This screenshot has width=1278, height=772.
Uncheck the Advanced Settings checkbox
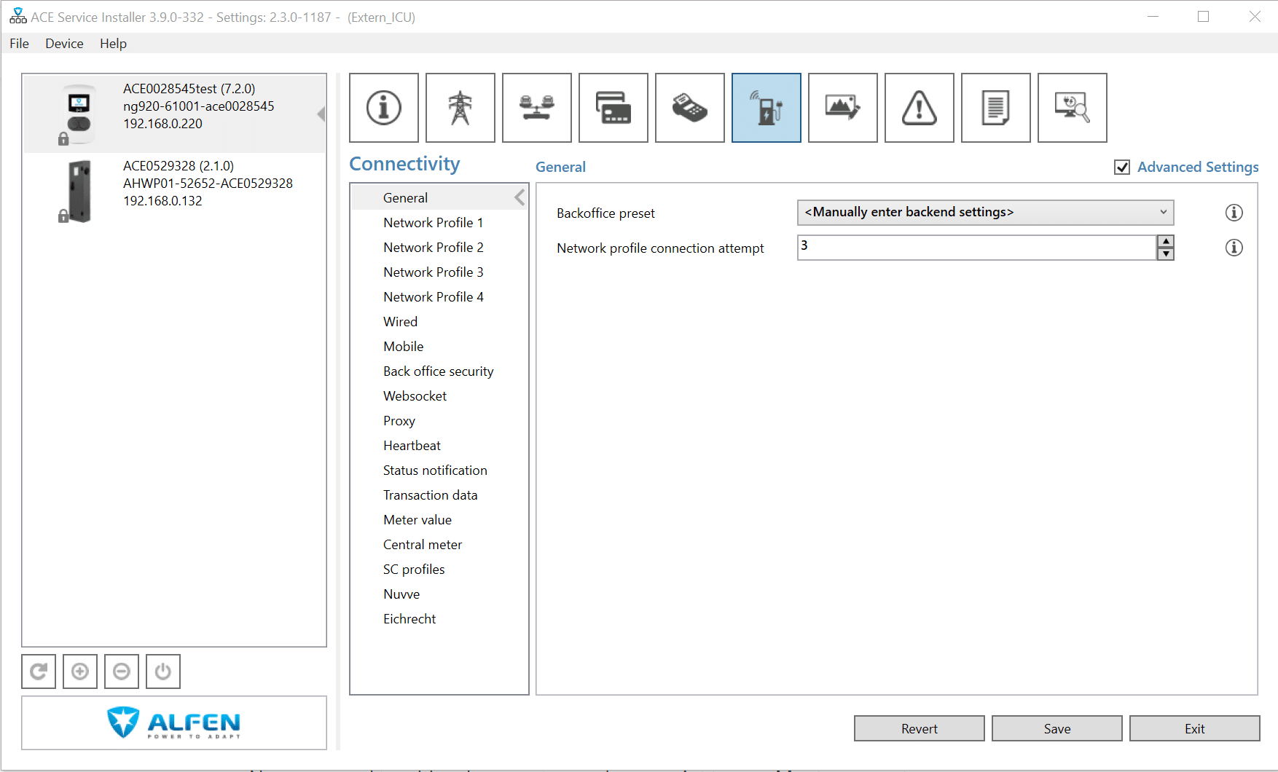point(1123,167)
